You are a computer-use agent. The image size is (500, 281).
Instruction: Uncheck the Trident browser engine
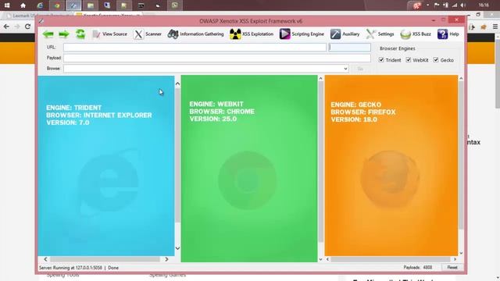pos(381,59)
